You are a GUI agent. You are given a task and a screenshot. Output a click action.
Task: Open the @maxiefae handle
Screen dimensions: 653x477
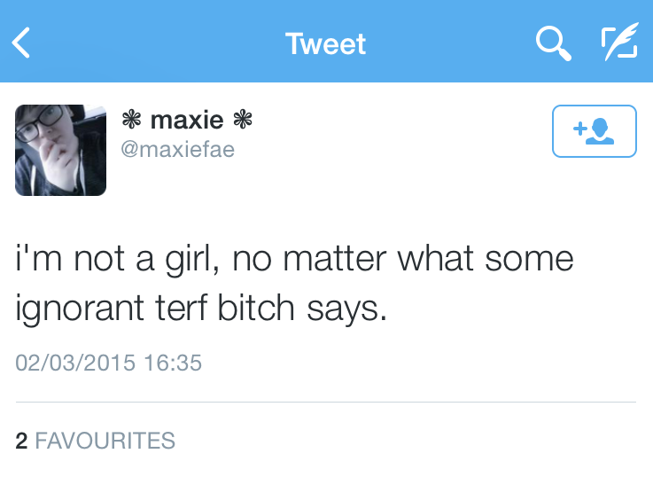[177, 149]
